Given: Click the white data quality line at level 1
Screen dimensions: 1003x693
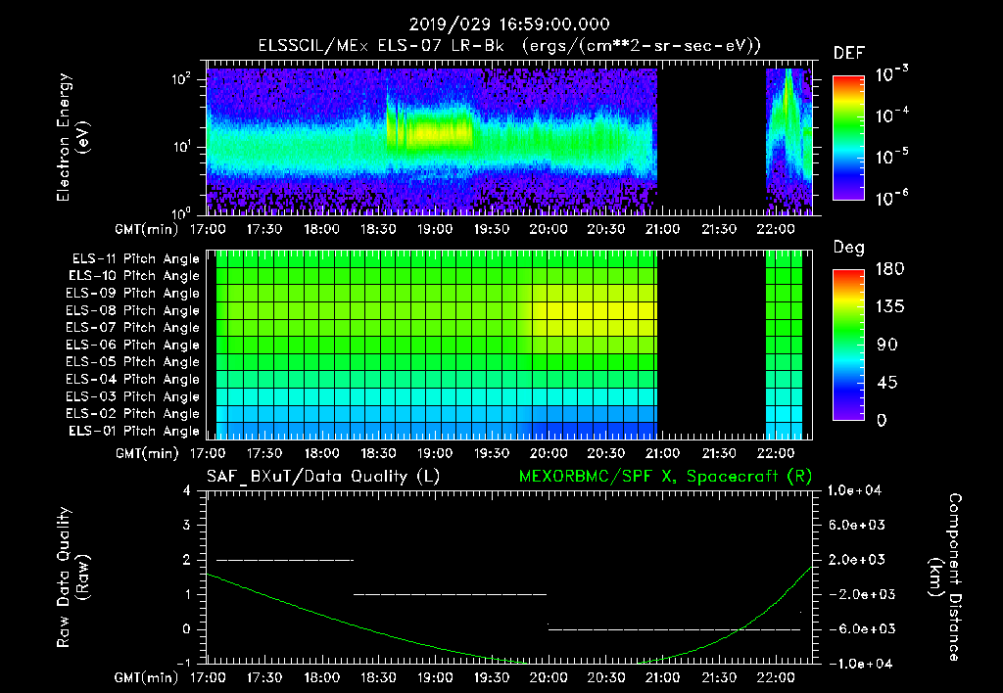Looking at the screenshot, I should (x=451, y=594).
